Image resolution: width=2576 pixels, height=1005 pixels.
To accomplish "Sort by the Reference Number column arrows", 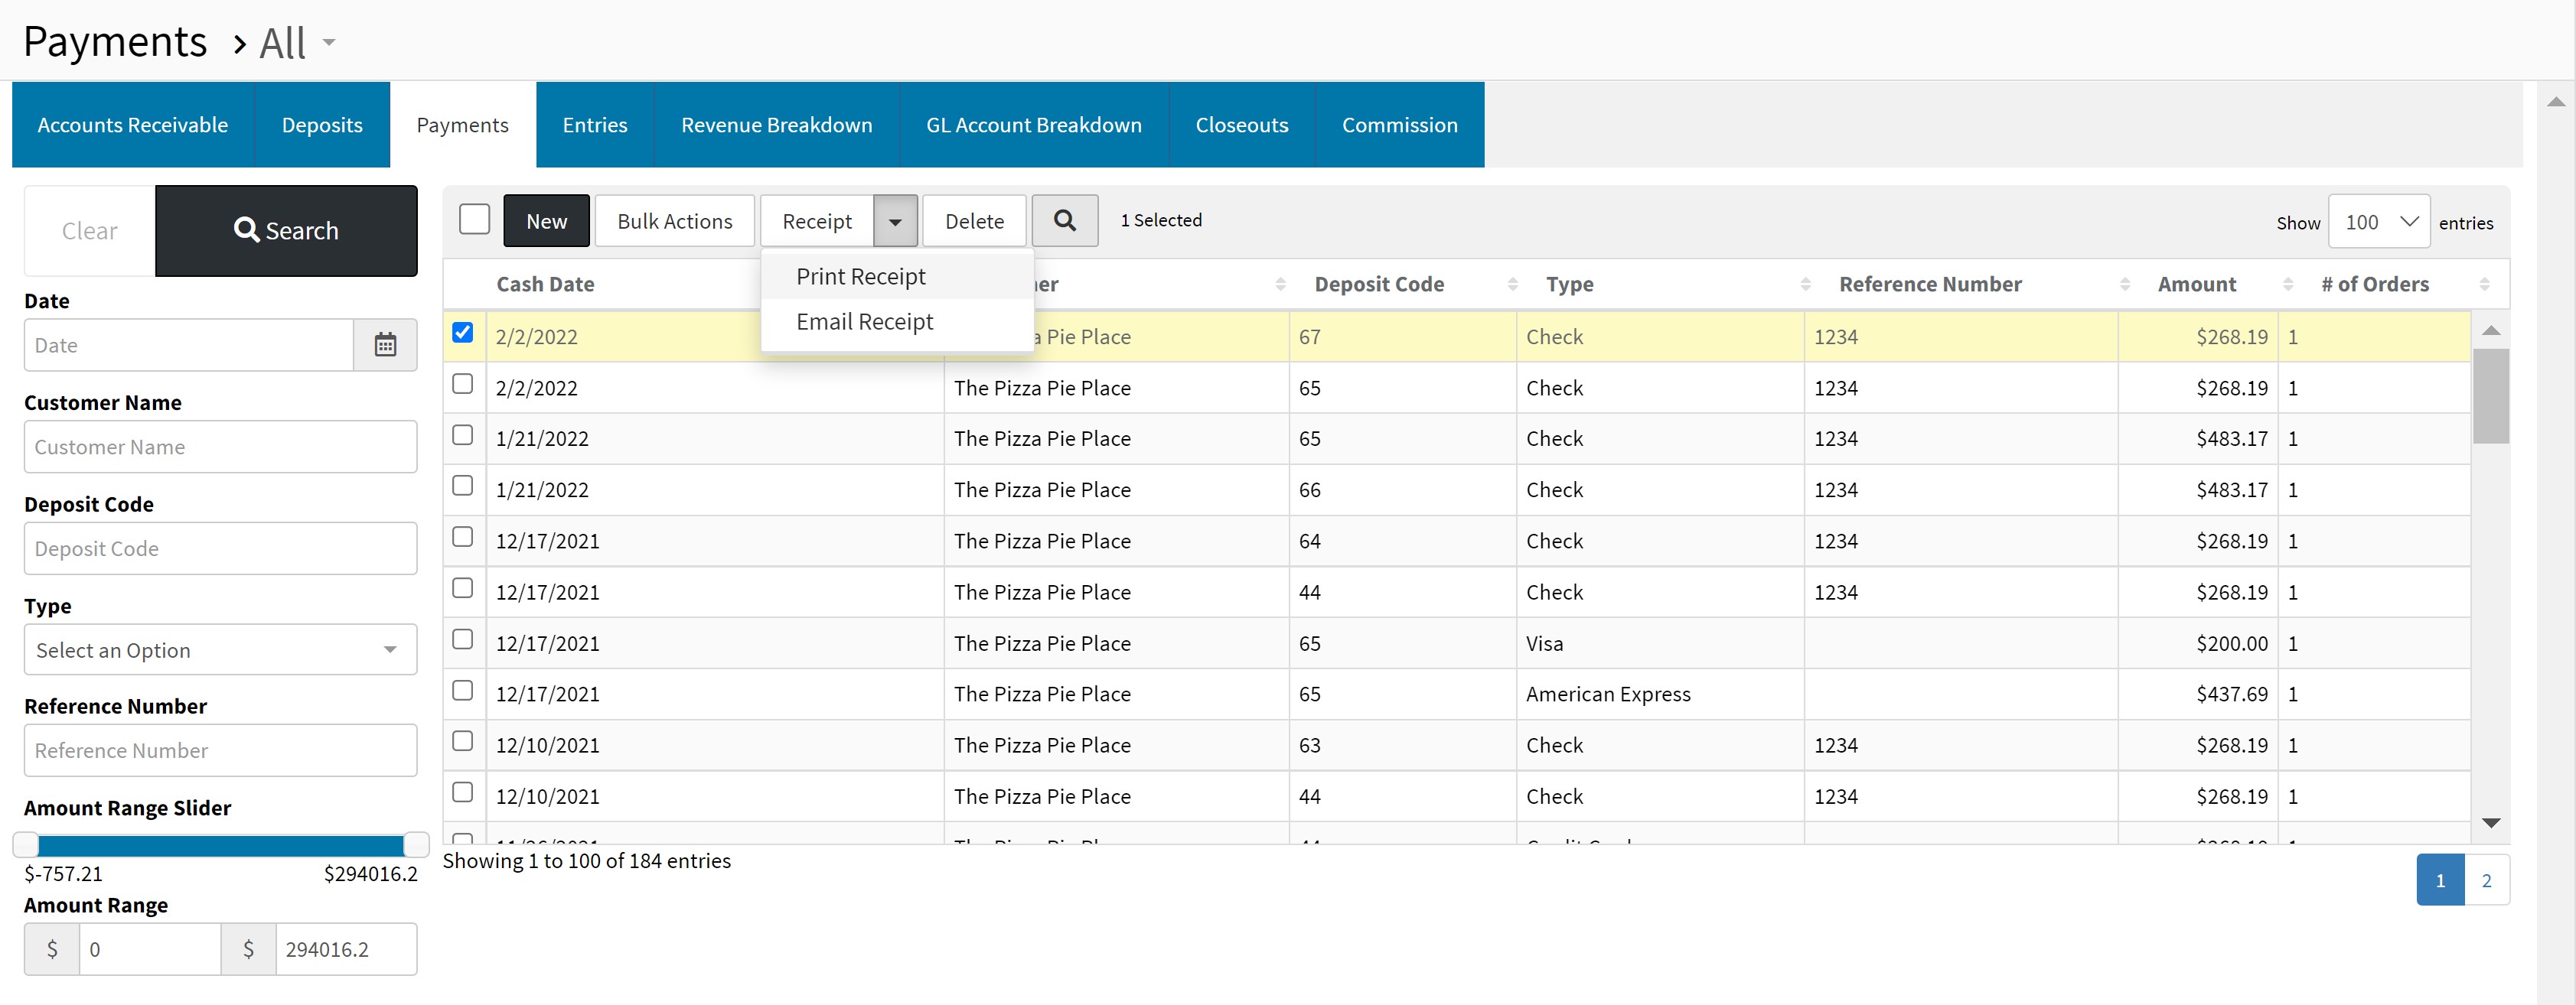I will (2124, 285).
